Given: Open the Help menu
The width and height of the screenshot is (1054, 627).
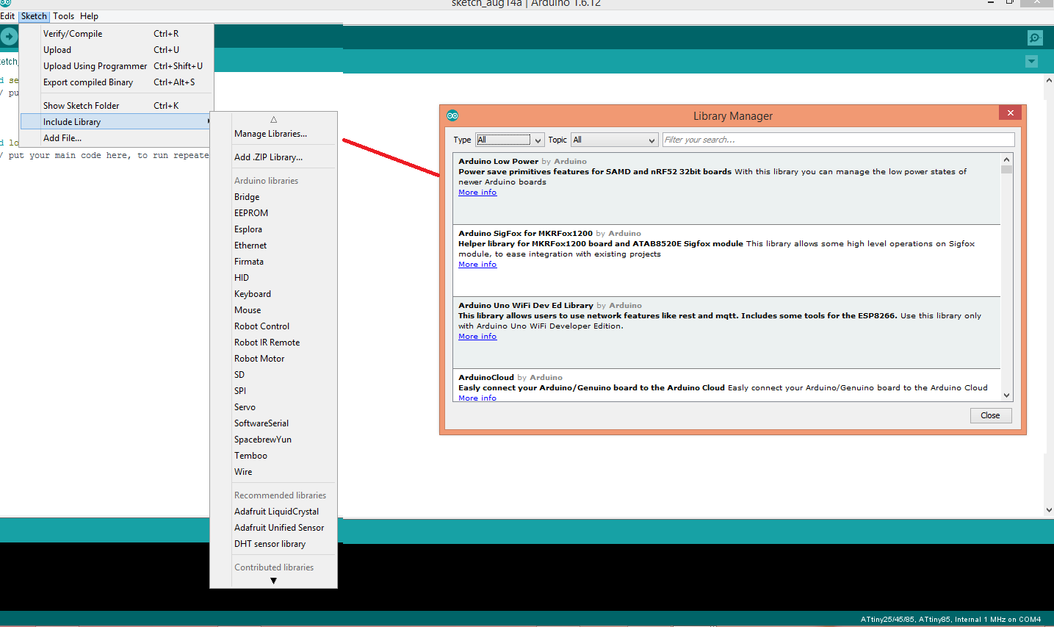Looking at the screenshot, I should [x=89, y=16].
